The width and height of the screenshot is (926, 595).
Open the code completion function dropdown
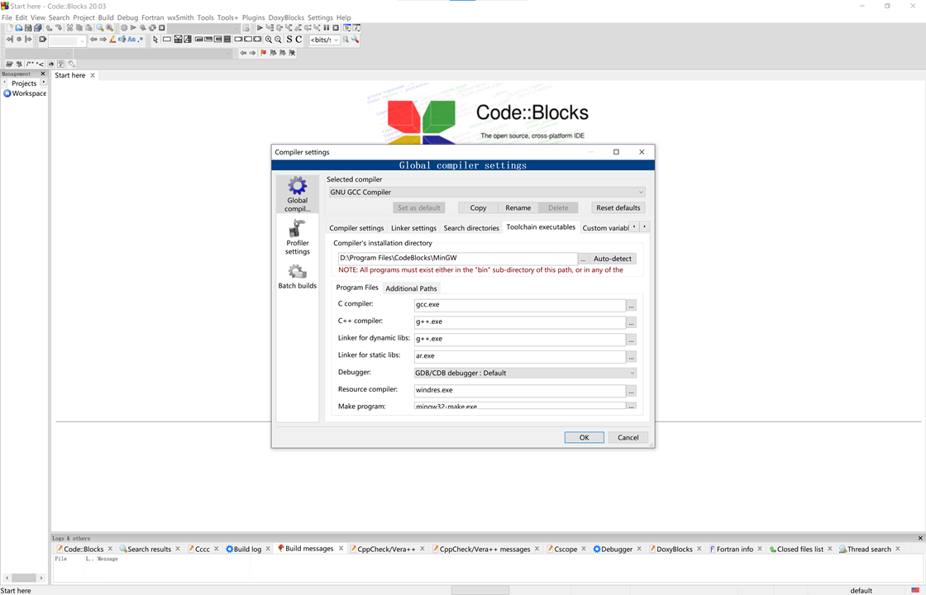point(152,53)
